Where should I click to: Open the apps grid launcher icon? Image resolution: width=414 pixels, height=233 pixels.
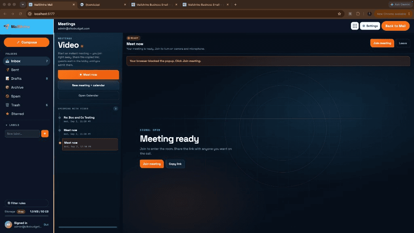pos(355,26)
